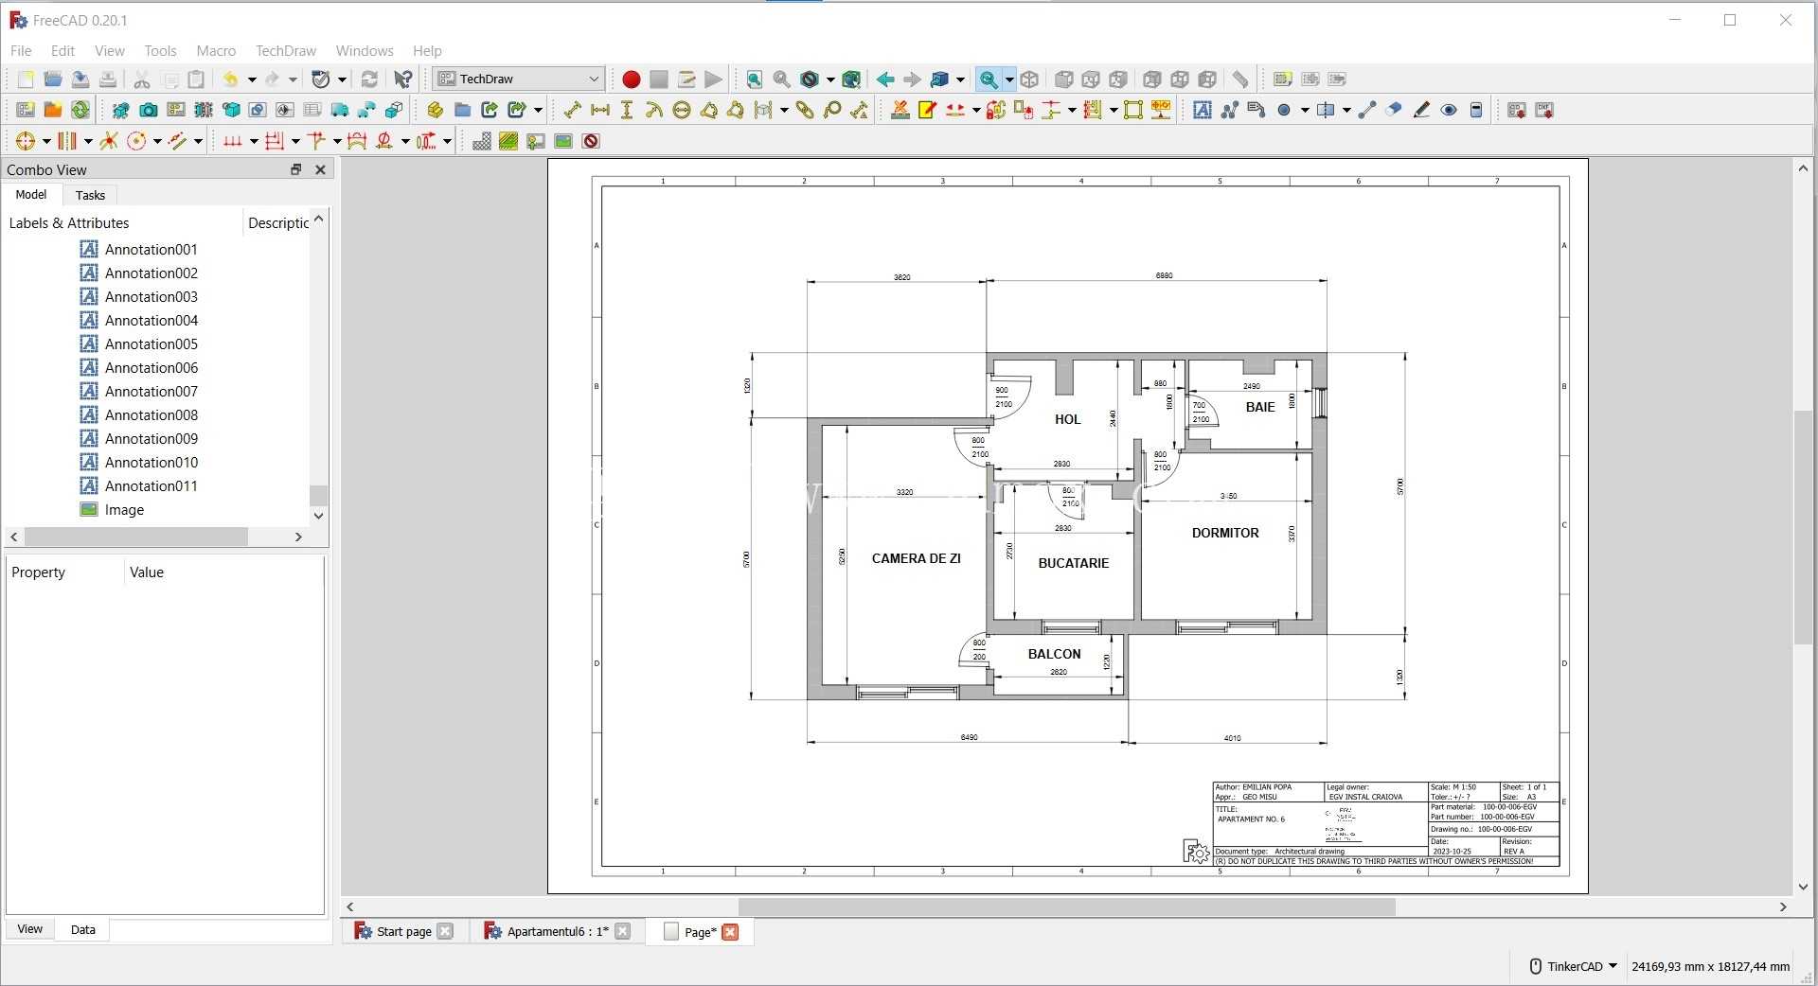Select the Angle Dimension tool
Screen dimensions: 1818x986
point(709,110)
